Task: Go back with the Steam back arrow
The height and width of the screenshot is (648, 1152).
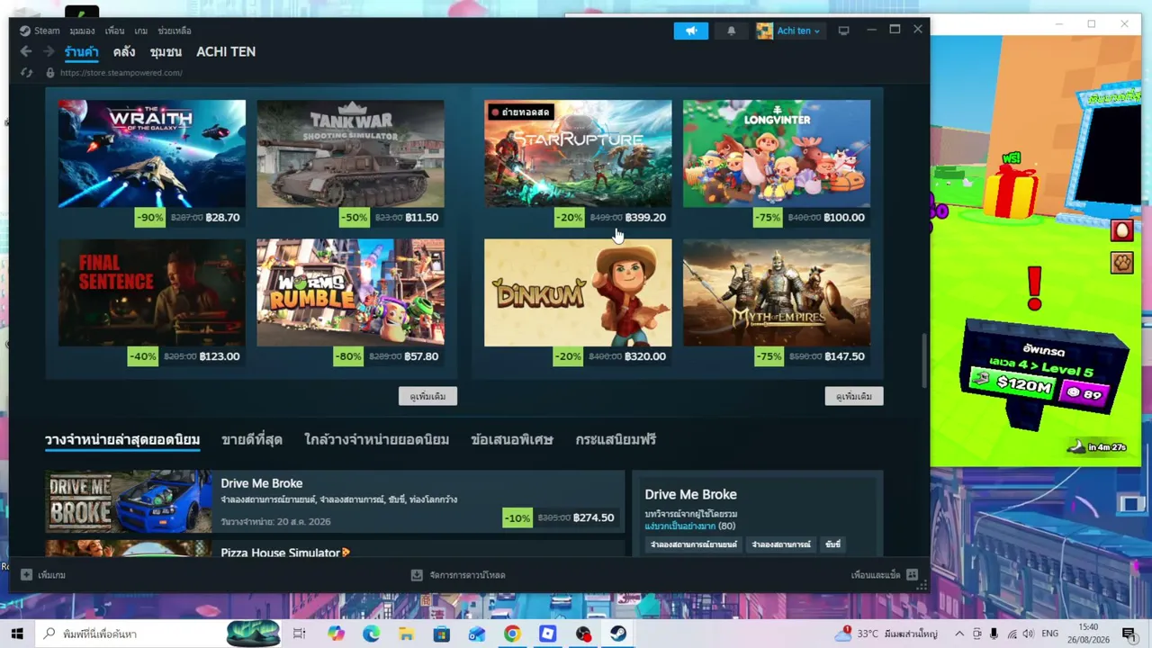Action: click(26, 52)
